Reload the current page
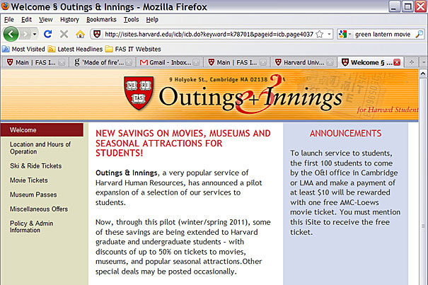428x285 pixels. click(47, 34)
